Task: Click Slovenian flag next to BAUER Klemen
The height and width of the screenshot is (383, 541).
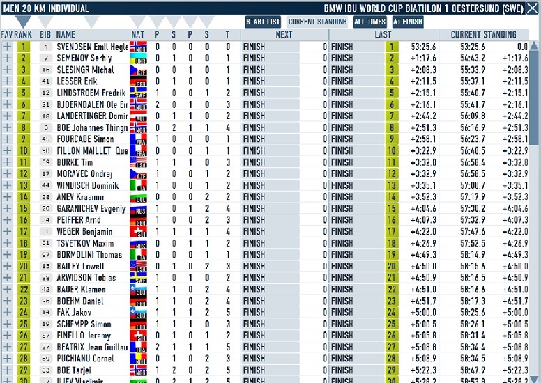Action: click(x=138, y=289)
